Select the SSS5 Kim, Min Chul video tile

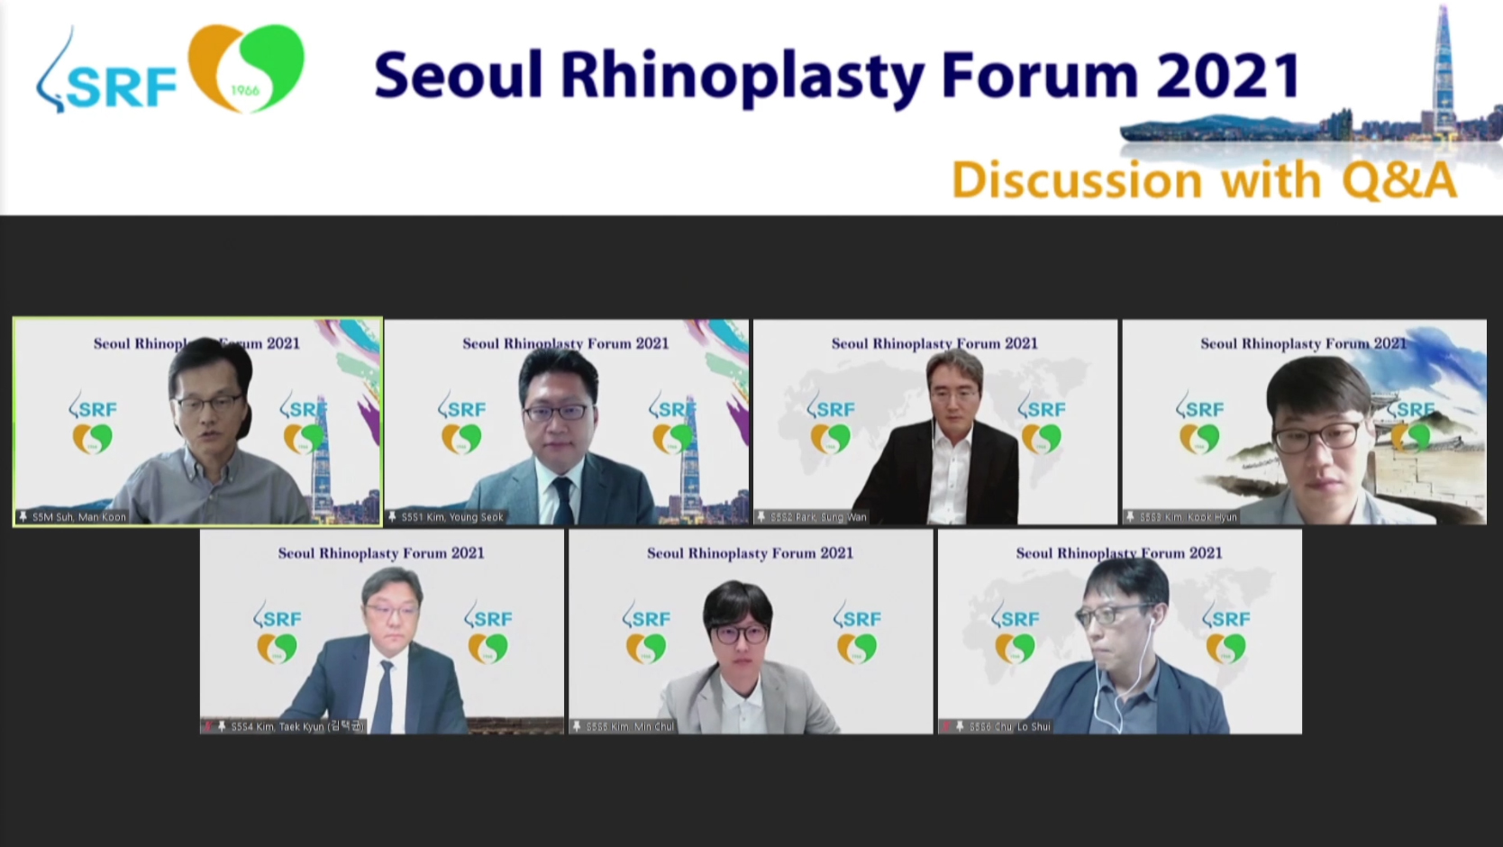coord(751,631)
